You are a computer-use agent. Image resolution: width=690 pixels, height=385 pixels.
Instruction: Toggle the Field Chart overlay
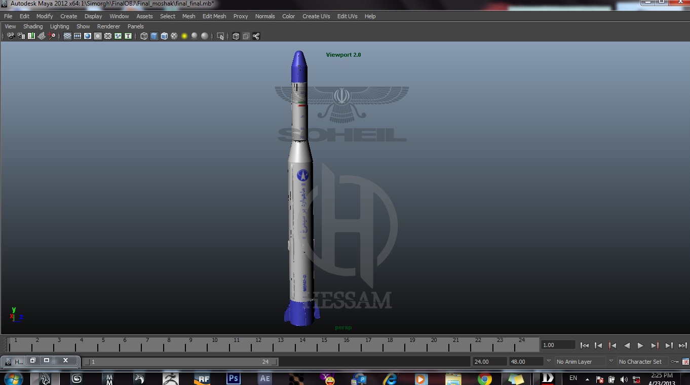click(x=108, y=36)
